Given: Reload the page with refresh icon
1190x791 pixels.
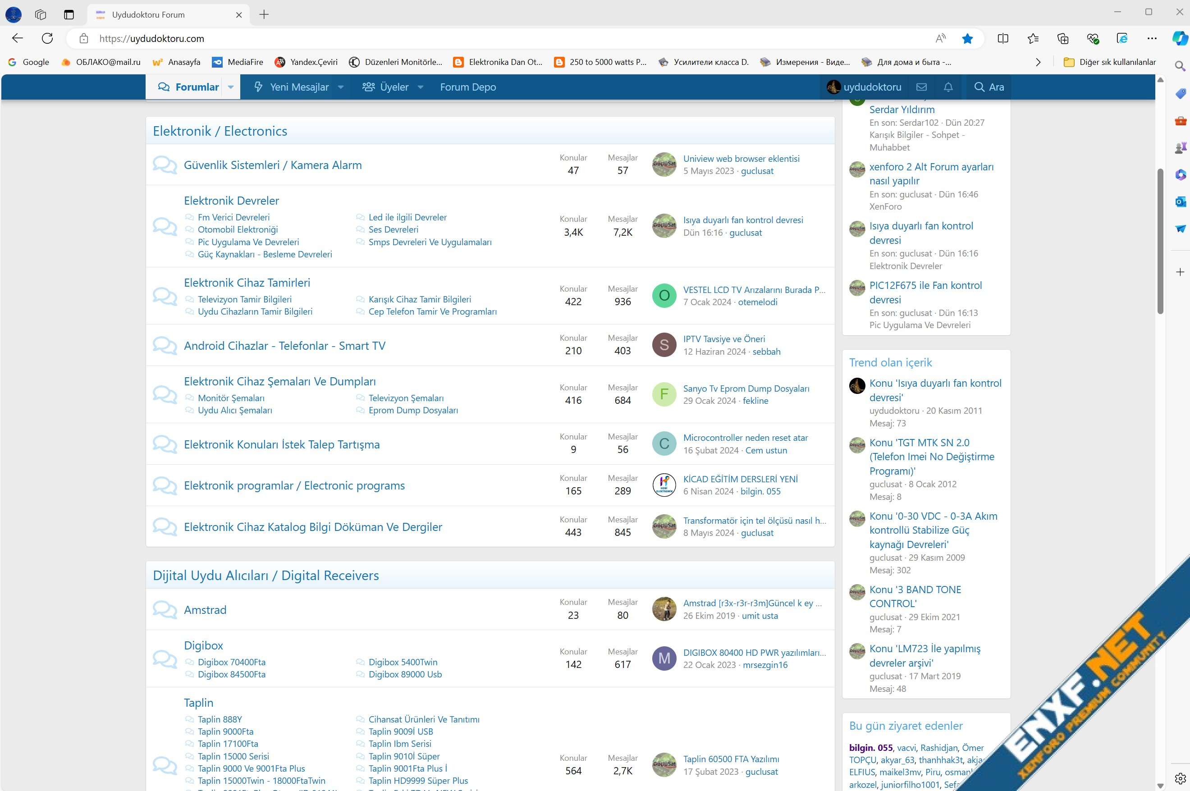Looking at the screenshot, I should 47,38.
